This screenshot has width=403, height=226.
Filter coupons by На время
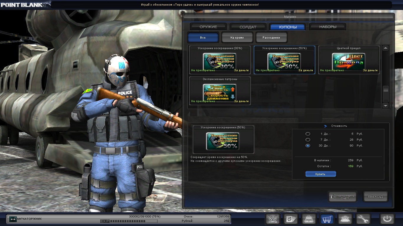237,38
